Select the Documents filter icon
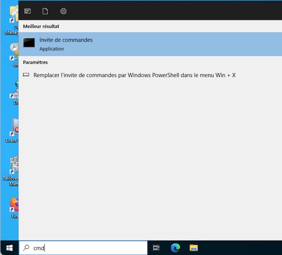 click(x=45, y=11)
